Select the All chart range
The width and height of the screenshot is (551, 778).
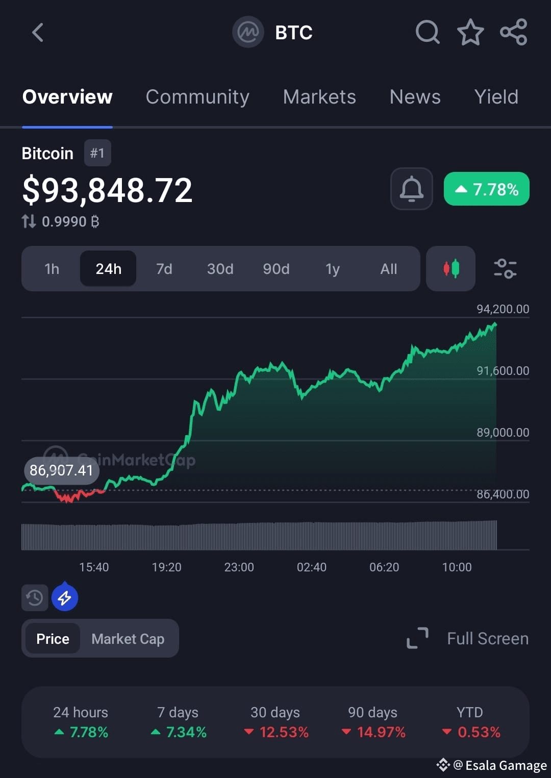[x=389, y=269]
